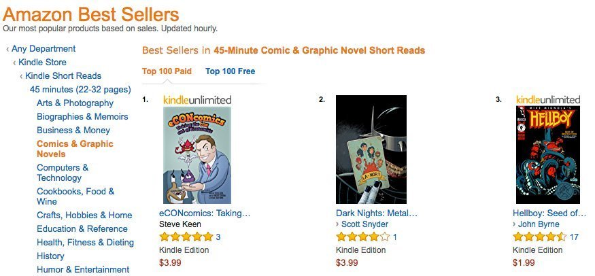Browse the Cookbooks, Food & Wine category

tap(75, 196)
